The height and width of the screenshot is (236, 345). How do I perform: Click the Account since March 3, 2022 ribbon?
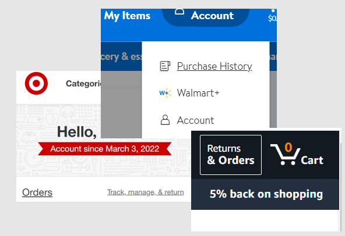point(105,149)
